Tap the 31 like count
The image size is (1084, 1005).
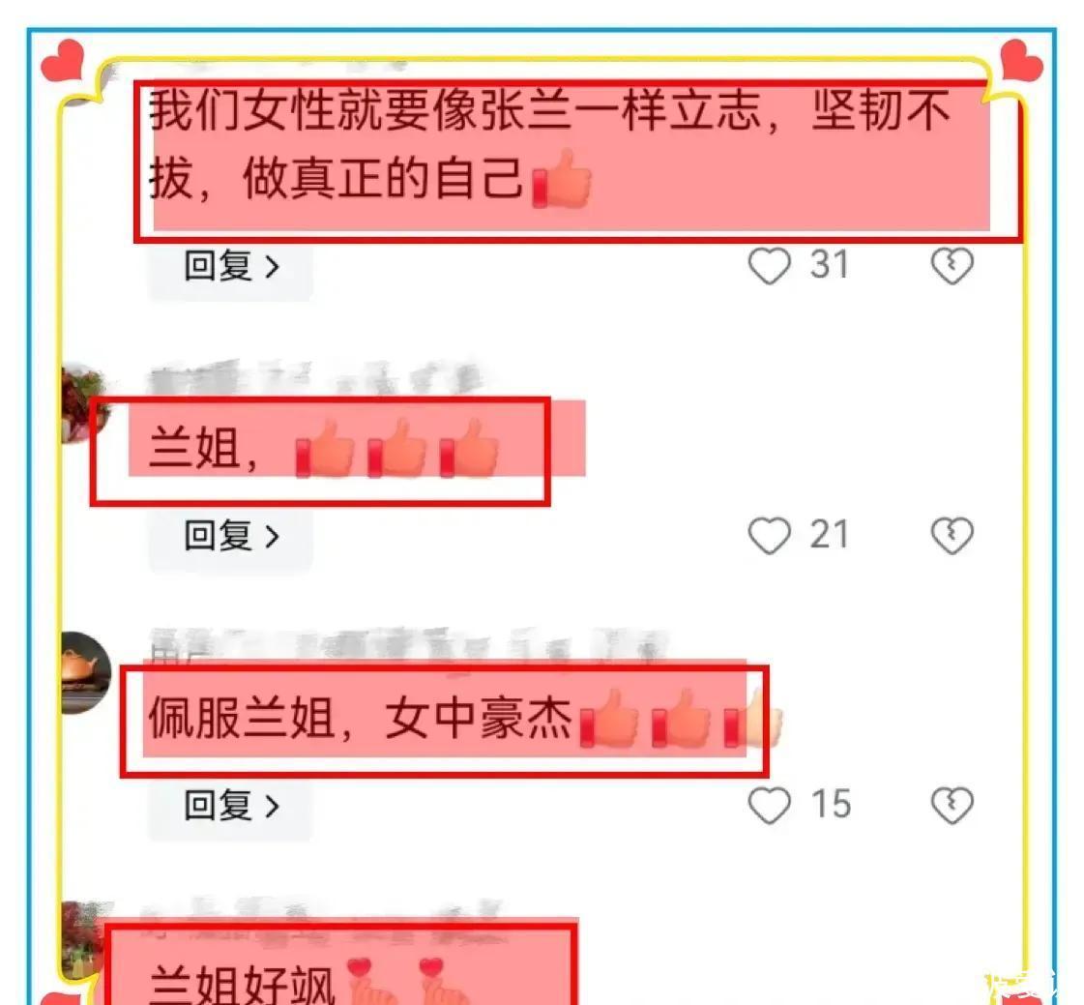[829, 265]
